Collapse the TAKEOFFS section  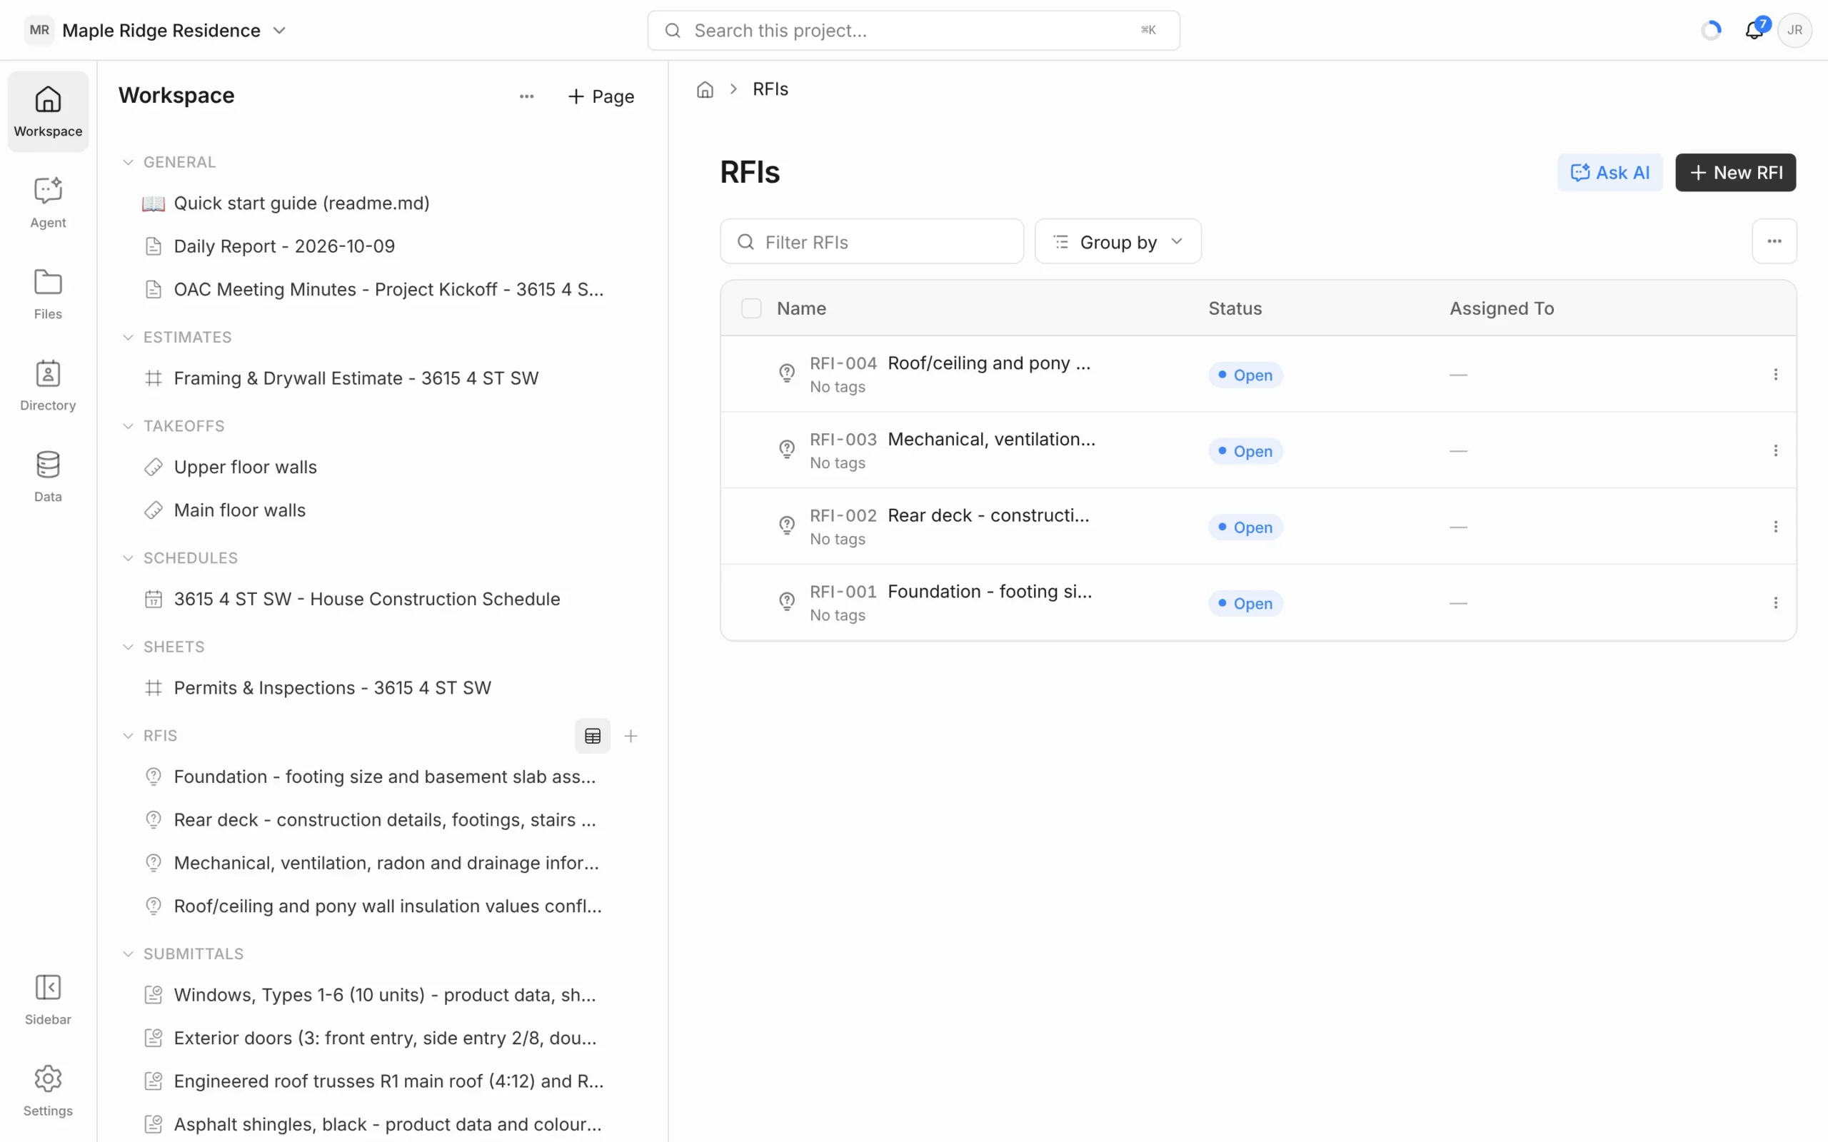pyautogui.click(x=128, y=426)
